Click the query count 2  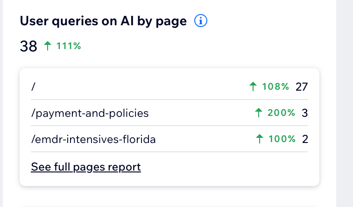click(x=305, y=139)
